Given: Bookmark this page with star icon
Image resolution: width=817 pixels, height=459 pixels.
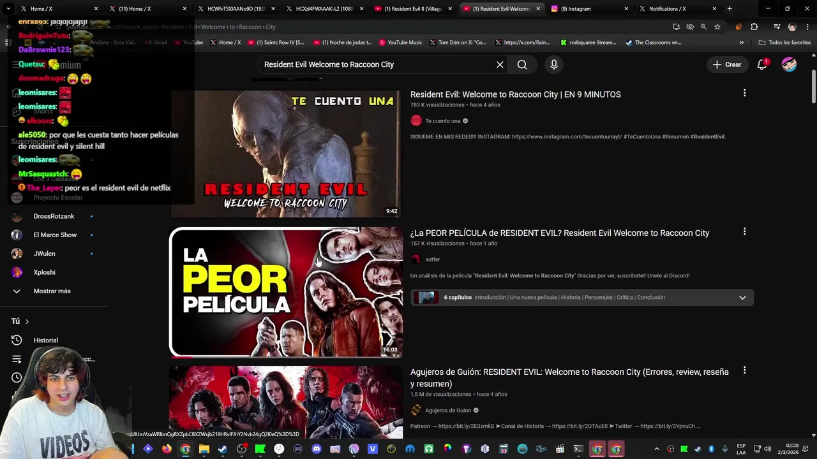Looking at the screenshot, I should (x=717, y=27).
